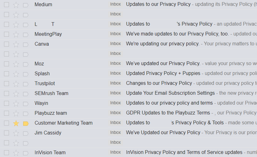
Task: Mark the Jim Cassidy email as important
Action: pyautogui.click(x=26, y=133)
